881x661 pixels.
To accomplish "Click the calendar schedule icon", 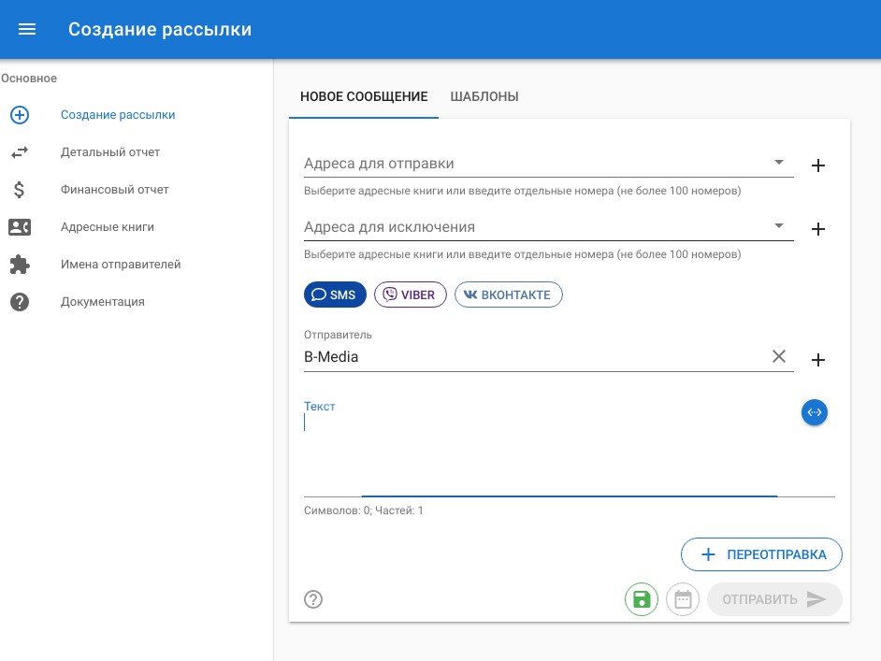I will [683, 599].
